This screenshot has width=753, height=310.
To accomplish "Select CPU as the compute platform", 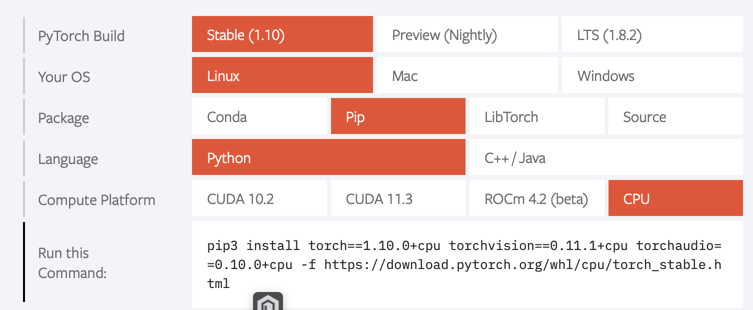I will [x=675, y=198].
